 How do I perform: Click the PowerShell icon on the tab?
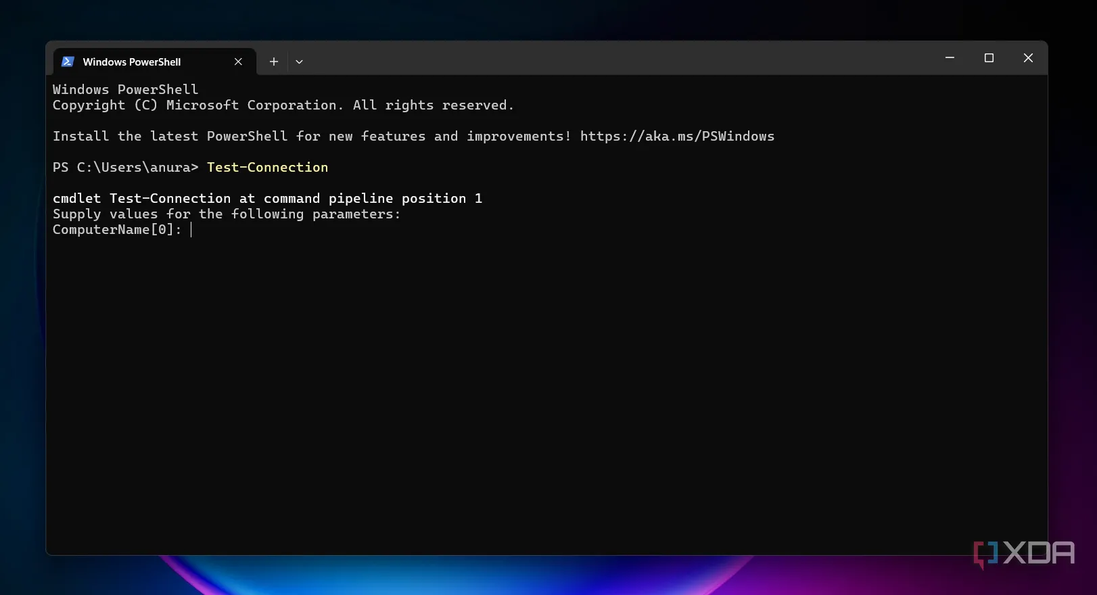tap(68, 62)
